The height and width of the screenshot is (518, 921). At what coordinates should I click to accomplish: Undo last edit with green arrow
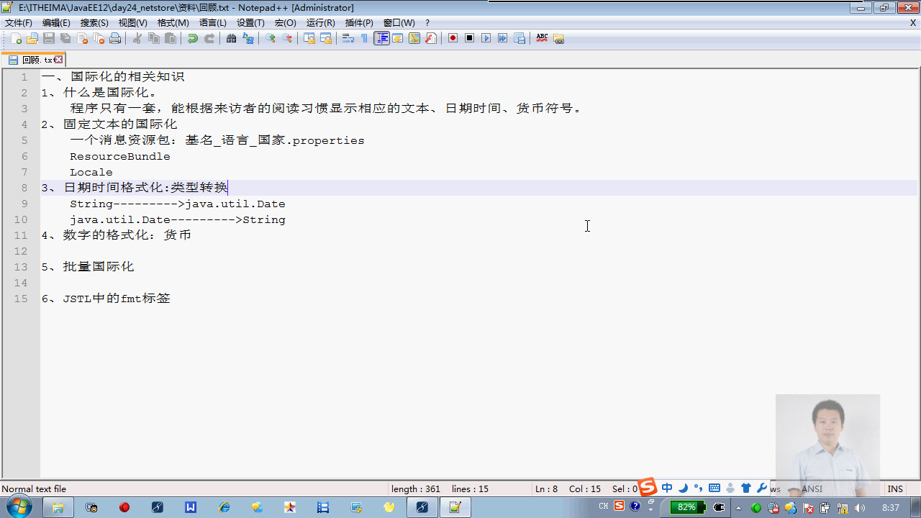193,38
